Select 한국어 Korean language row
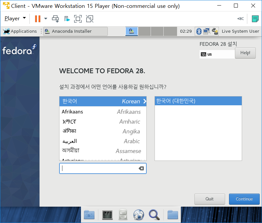262x223 pixels. point(103,101)
